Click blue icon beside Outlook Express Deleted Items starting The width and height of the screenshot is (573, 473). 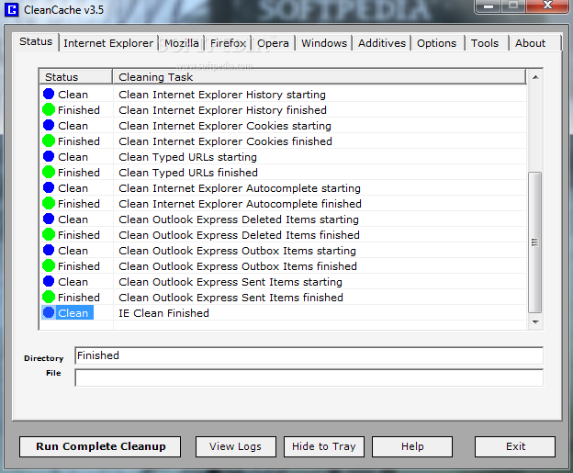tap(49, 219)
